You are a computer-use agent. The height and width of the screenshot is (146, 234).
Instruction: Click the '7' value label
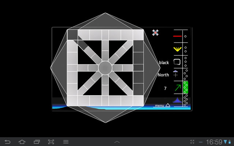tap(165, 88)
